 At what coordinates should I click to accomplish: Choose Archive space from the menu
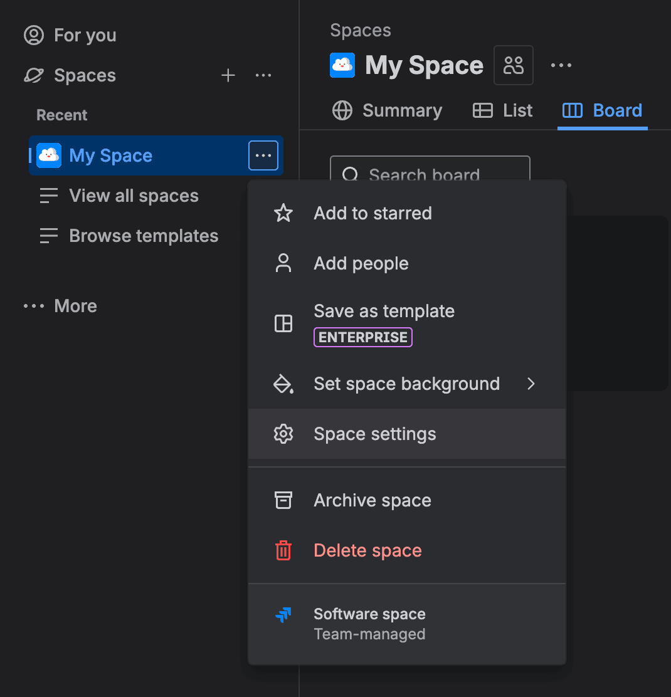pos(372,500)
